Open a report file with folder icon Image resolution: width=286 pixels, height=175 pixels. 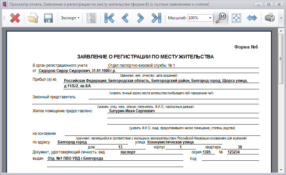[33, 18]
